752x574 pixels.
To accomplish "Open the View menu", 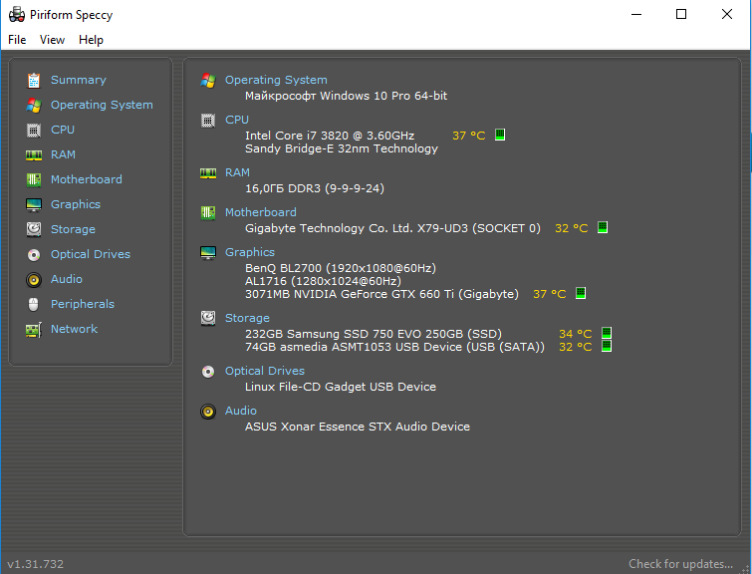I will coord(52,40).
